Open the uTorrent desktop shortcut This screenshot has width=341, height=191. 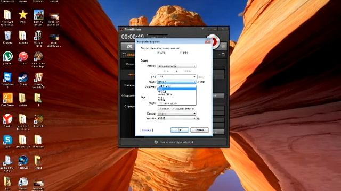pos(7,58)
